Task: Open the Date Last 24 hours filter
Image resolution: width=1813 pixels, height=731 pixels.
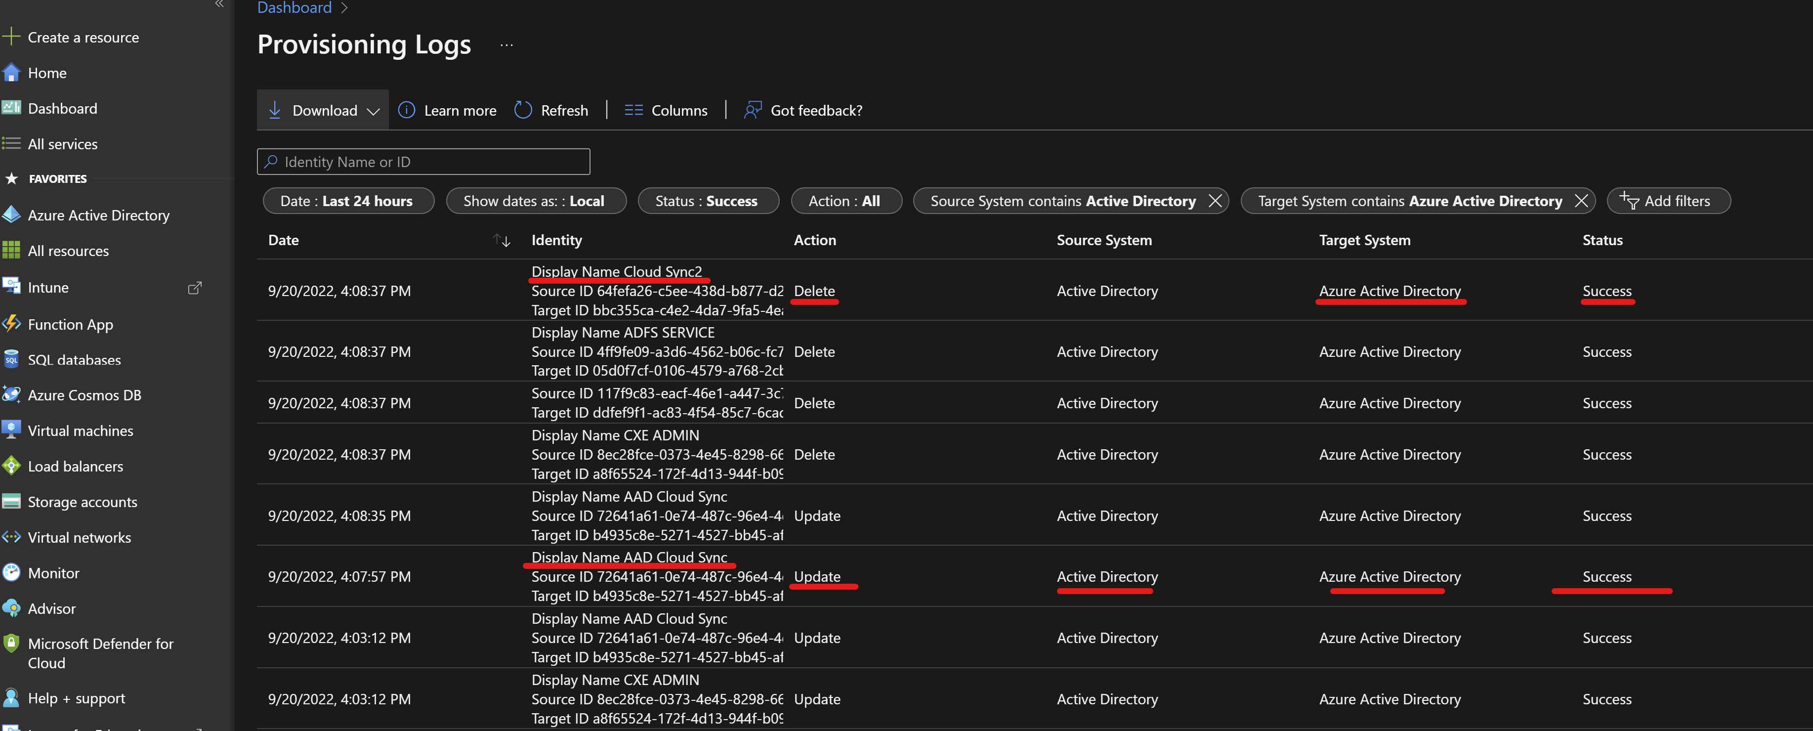Action: (x=348, y=201)
